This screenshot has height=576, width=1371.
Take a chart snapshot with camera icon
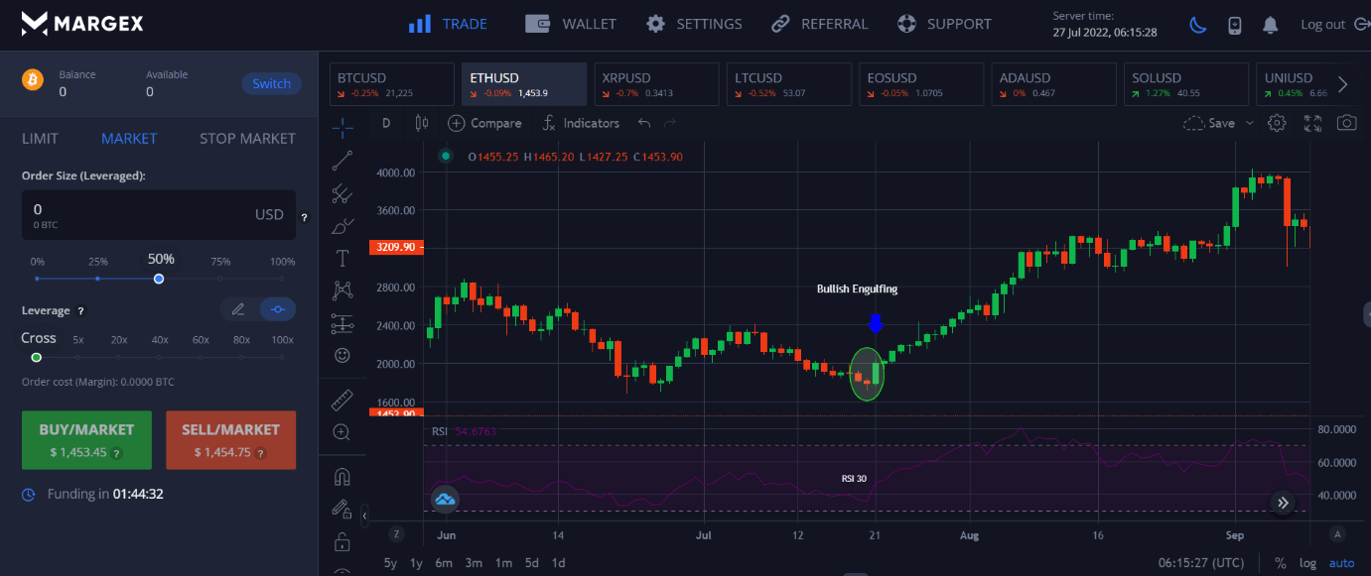tap(1347, 123)
